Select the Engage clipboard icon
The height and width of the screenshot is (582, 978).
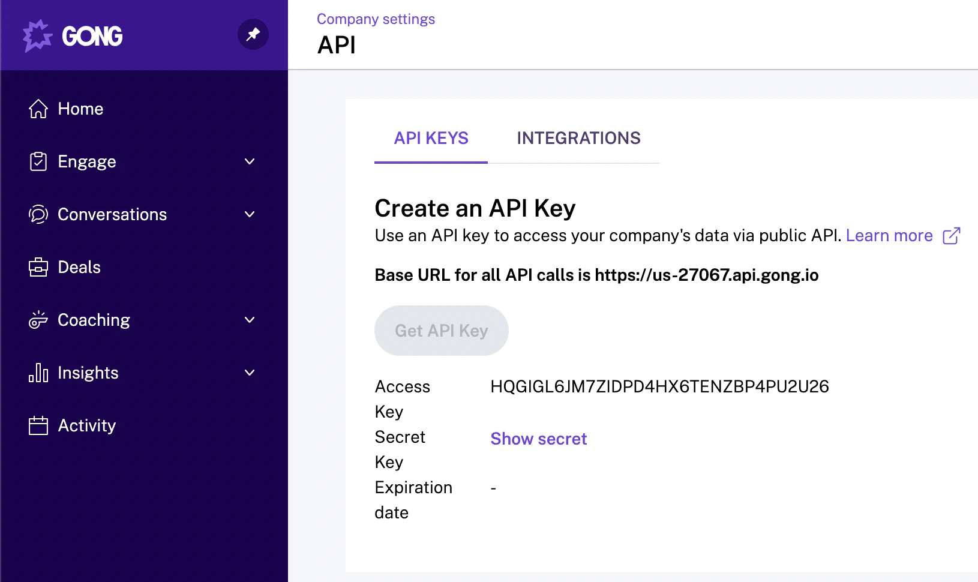click(38, 161)
